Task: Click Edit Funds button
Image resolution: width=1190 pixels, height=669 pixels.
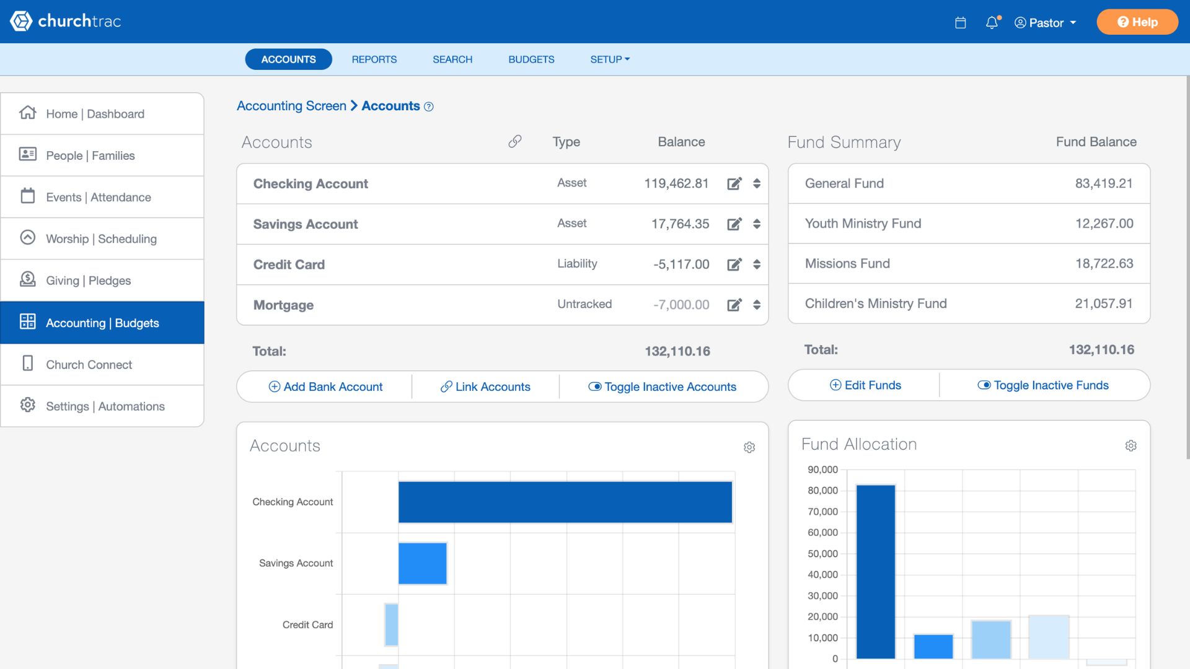Action: [x=865, y=385]
